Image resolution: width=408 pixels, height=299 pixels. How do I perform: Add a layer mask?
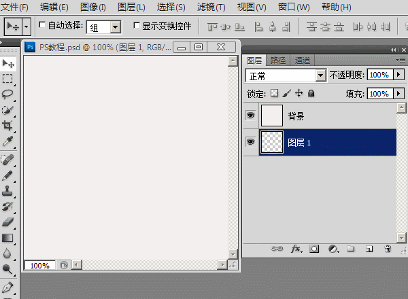click(314, 249)
